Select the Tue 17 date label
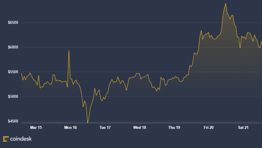The width and height of the screenshot is (262, 148). [105, 127]
